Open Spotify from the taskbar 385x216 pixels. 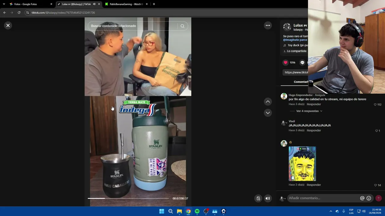tap(197, 211)
